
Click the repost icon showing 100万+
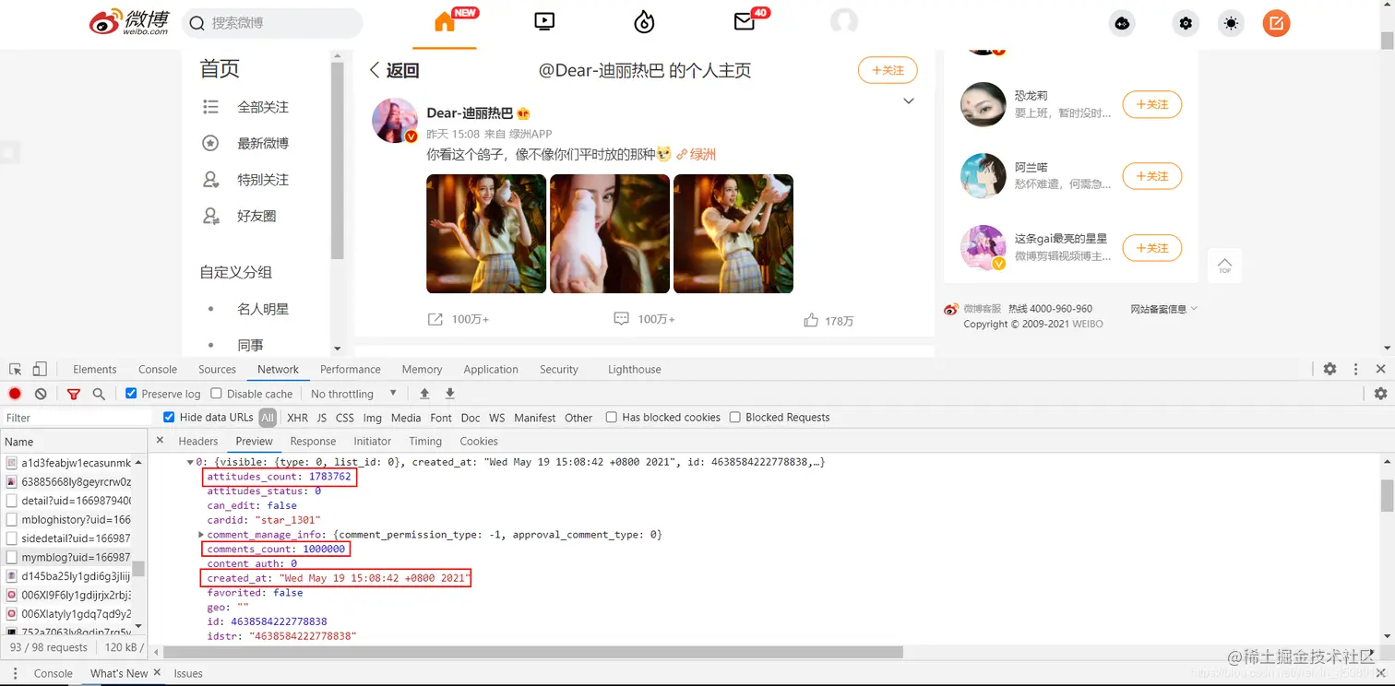pyautogui.click(x=435, y=319)
